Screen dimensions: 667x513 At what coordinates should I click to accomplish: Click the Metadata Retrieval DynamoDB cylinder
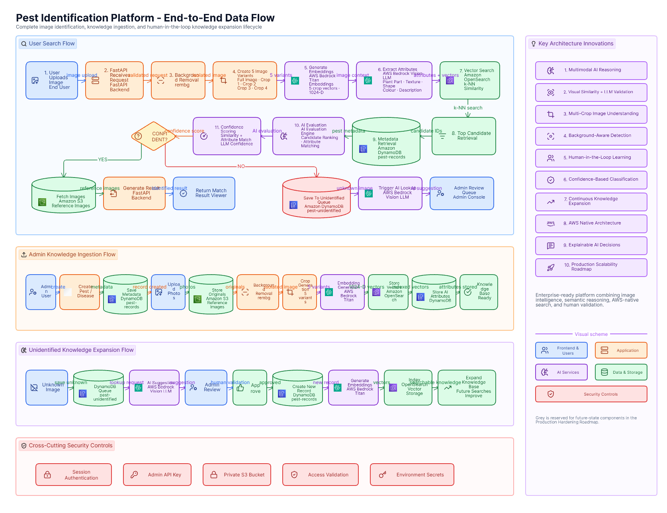point(386,141)
